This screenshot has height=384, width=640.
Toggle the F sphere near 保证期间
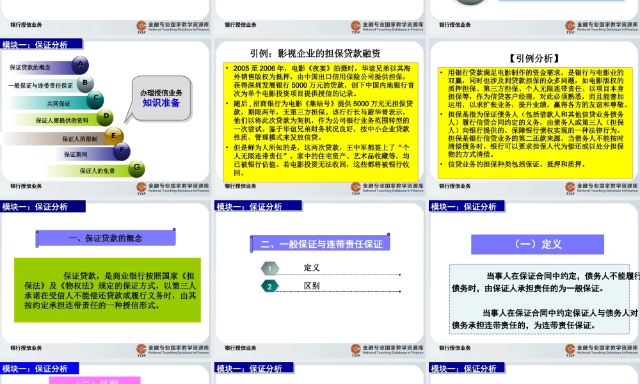pyautogui.click(x=122, y=152)
